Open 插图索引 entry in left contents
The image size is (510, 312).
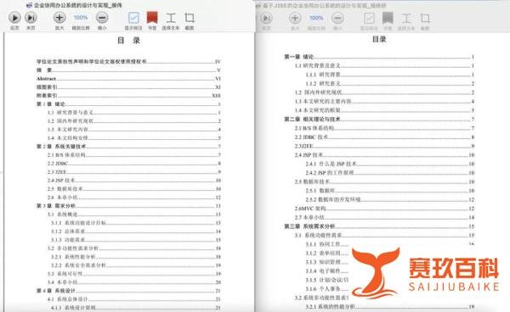[x=128, y=87]
